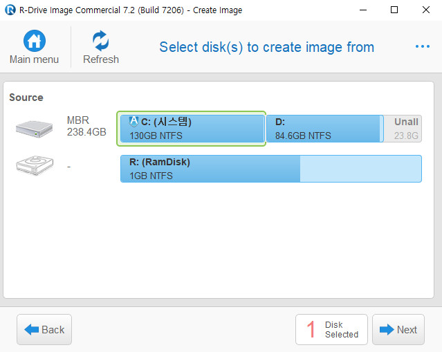The image size is (442, 352).
Task: Select the Unallocated 23.8G space block
Action: (403, 129)
